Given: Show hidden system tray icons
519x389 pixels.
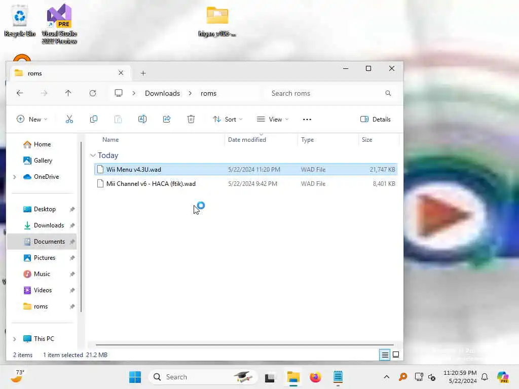Looking at the screenshot, I should tap(387, 377).
